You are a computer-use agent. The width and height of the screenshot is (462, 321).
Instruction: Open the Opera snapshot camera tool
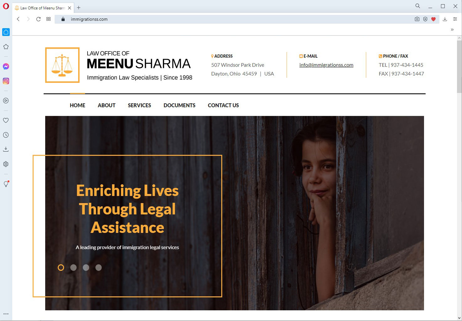[x=417, y=19]
